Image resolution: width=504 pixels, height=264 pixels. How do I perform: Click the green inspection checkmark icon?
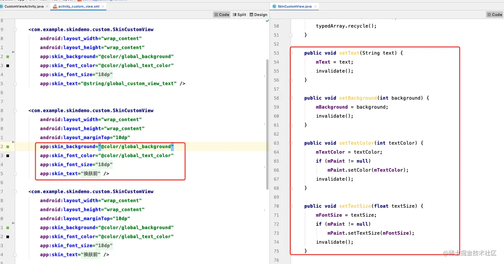click(267, 21)
